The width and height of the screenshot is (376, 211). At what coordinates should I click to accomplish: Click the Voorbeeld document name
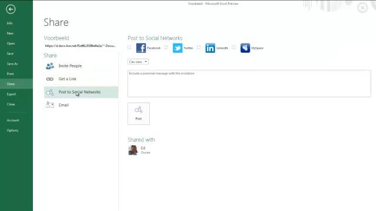click(56, 38)
